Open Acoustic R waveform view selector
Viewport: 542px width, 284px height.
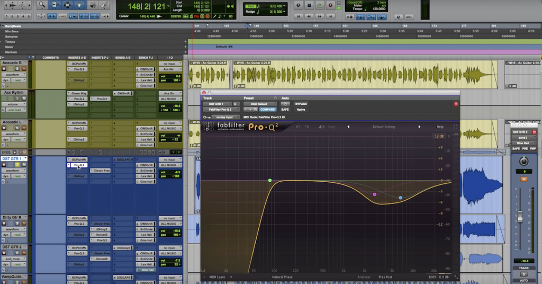(14, 75)
